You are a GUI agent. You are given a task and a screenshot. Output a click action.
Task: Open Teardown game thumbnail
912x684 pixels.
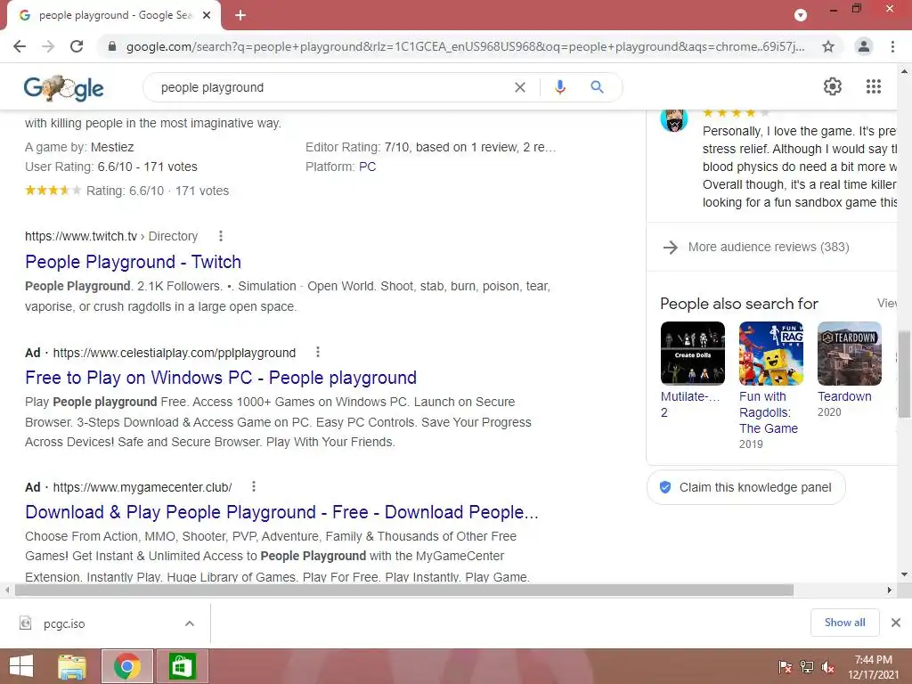point(849,353)
